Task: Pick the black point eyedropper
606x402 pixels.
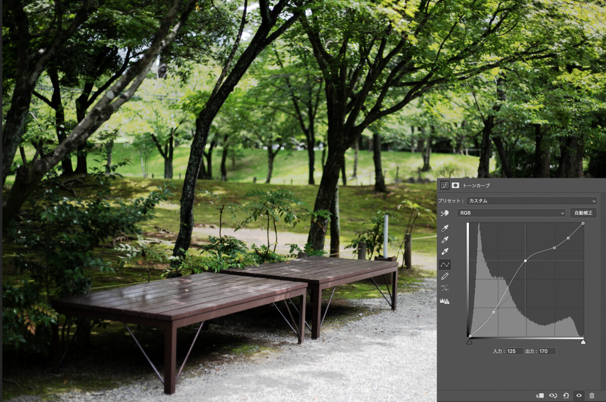Action: tap(445, 228)
